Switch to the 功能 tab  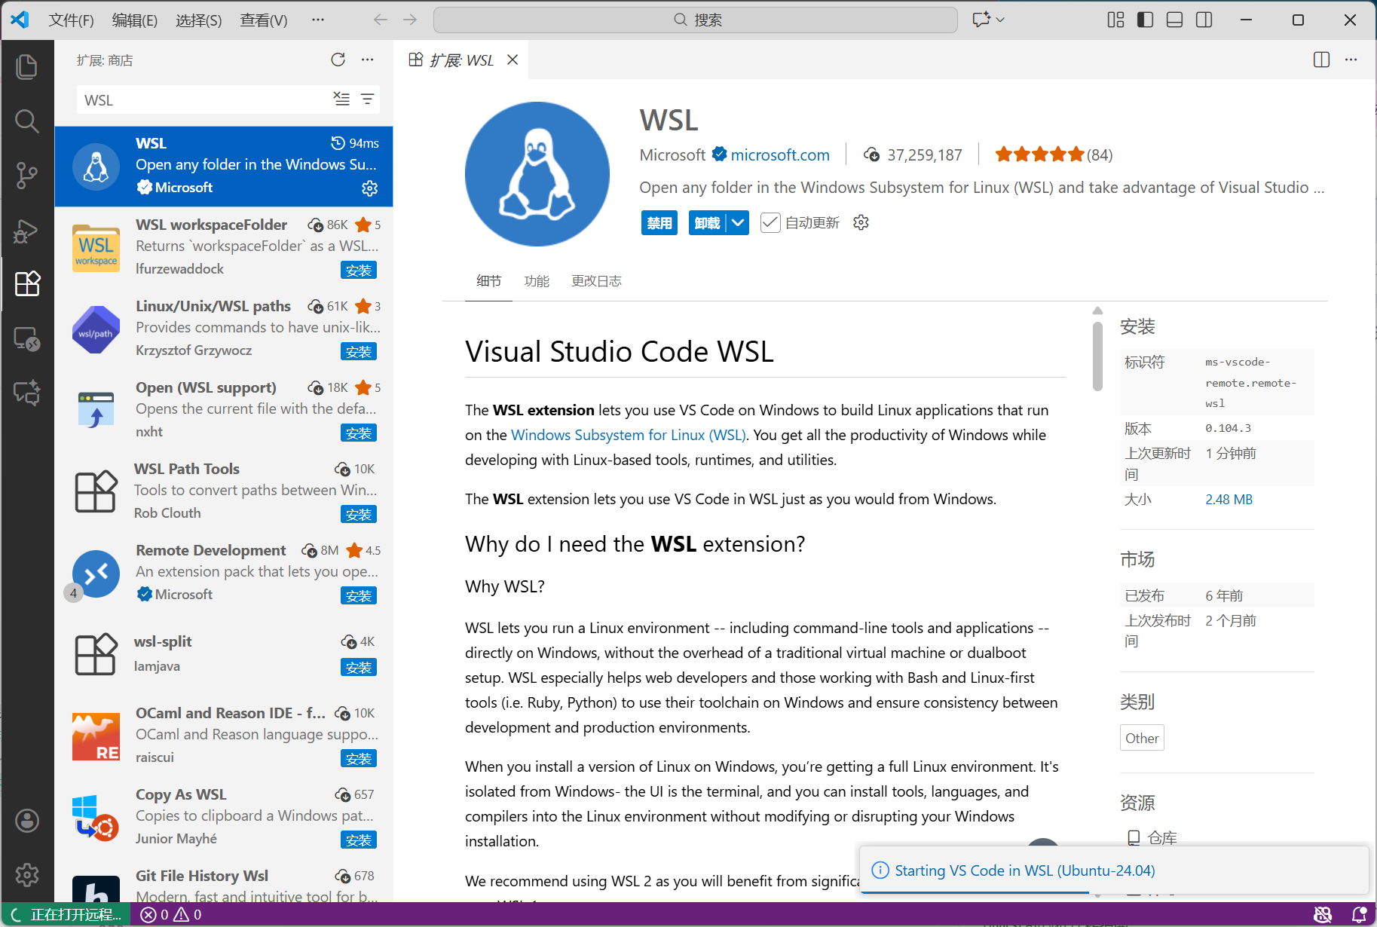pos(537,281)
